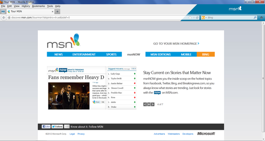Viewport: 265px width, 141px height.
Task: Open the View menu
Action: pos(16,6)
